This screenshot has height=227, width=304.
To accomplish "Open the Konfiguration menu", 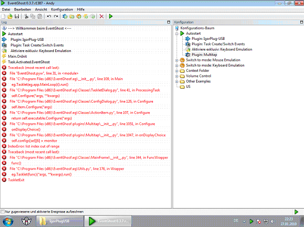I will (x=62, y=9).
